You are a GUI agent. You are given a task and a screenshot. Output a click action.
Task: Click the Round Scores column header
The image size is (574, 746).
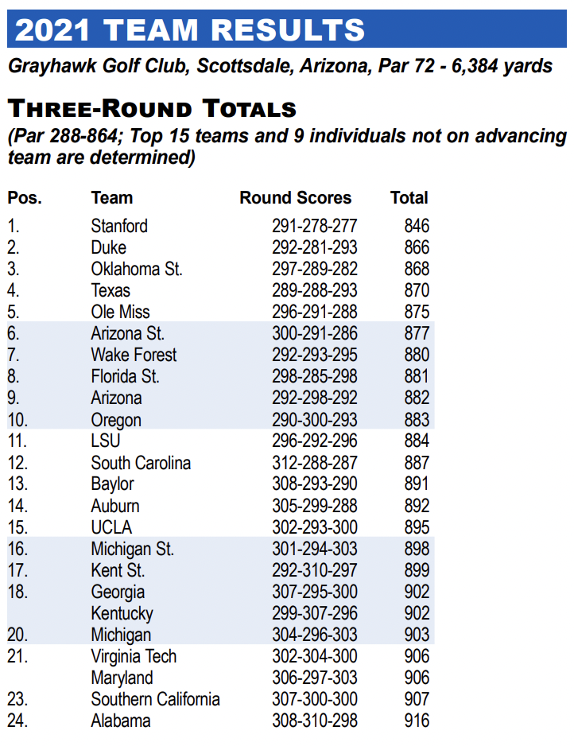pos(295,198)
